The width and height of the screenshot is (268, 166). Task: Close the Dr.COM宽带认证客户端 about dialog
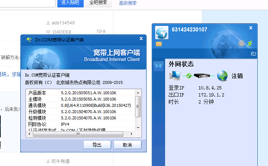pyautogui.click(x=141, y=38)
